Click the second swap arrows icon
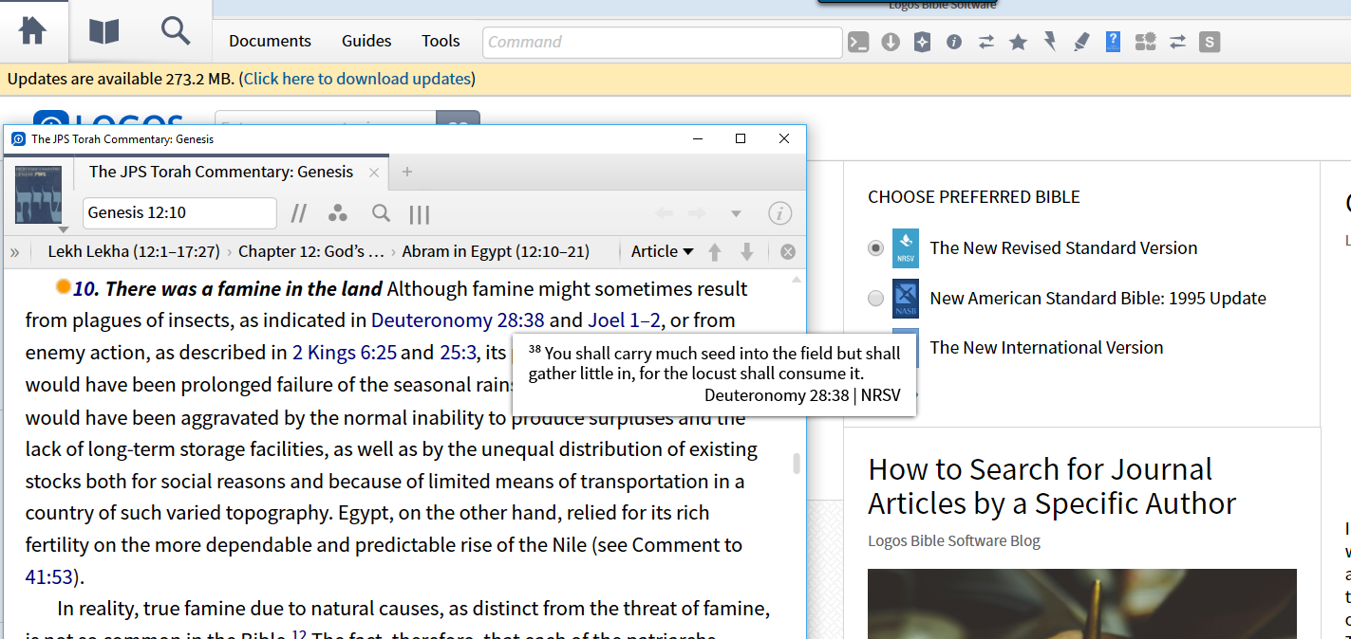 (1177, 42)
